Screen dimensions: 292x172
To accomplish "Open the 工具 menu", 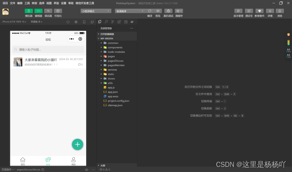I will click(x=27, y=3).
